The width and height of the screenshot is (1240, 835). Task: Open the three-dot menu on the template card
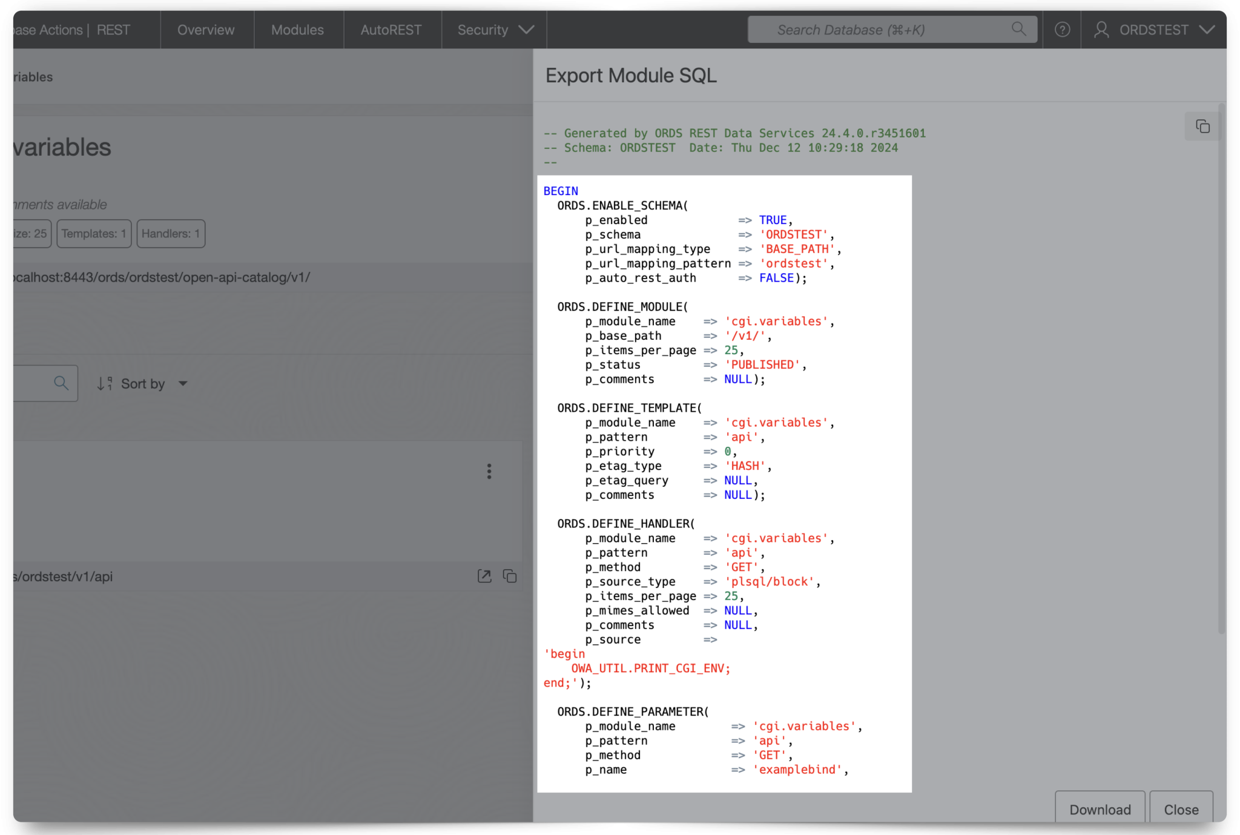[489, 471]
